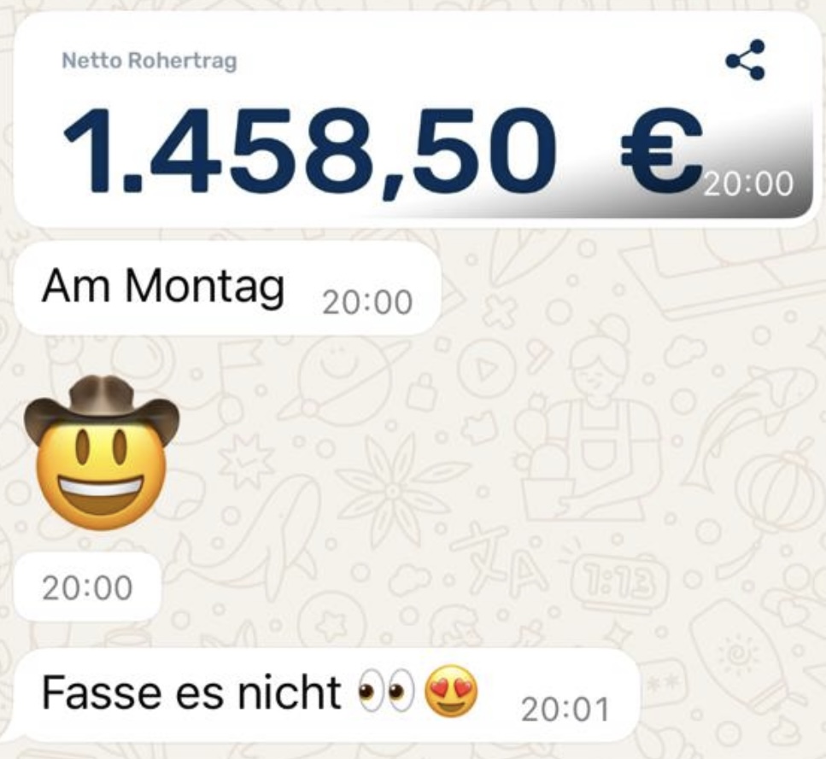
Task: Tap the cowboy emoji's hat
Action: click(x=101, y=405)
